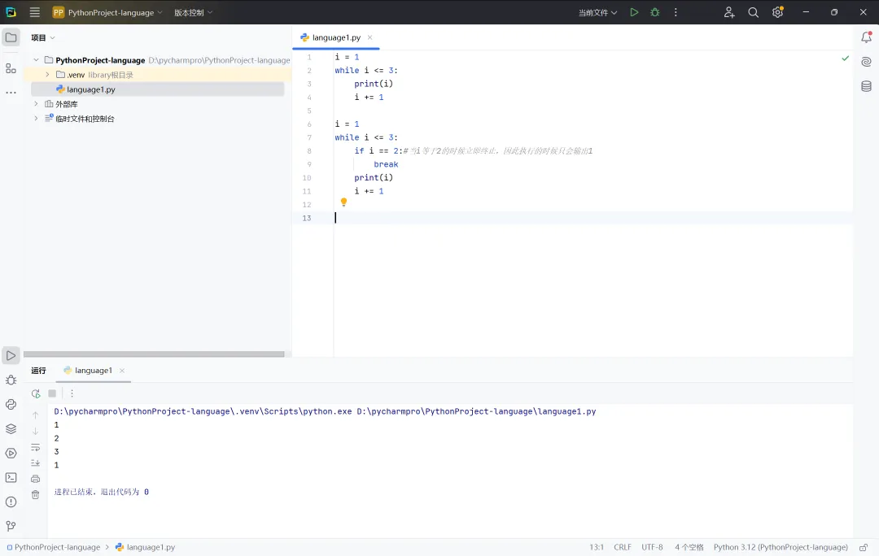879x556 pixels.
Task: Place the cursor on the break line in editor
Action: (386, 164)
